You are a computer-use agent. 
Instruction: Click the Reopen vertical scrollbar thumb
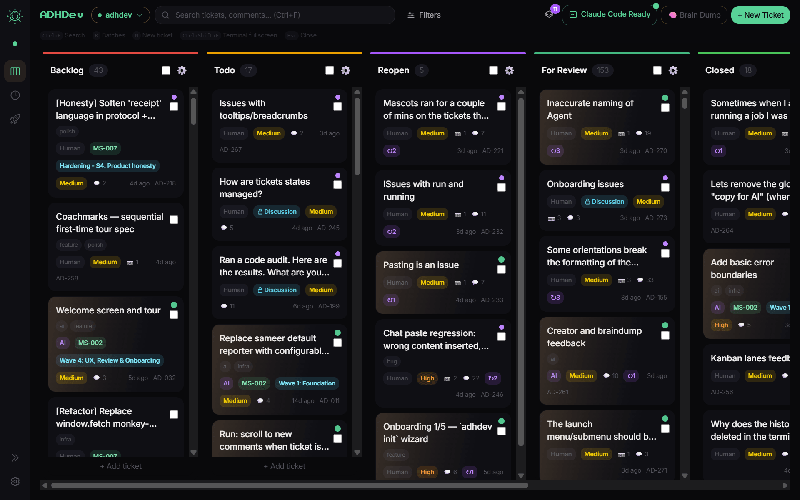(521, 272)
